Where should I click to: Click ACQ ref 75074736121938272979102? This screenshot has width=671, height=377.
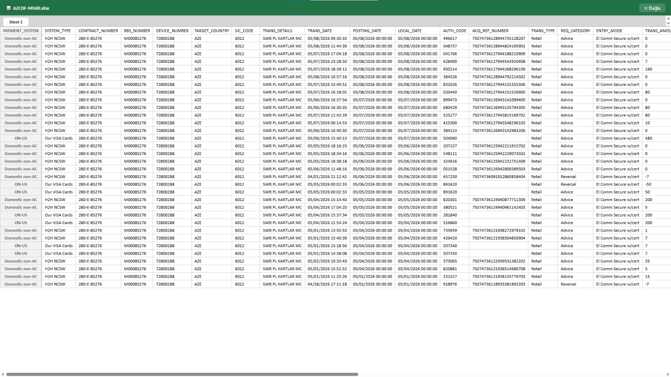point(499,230)
